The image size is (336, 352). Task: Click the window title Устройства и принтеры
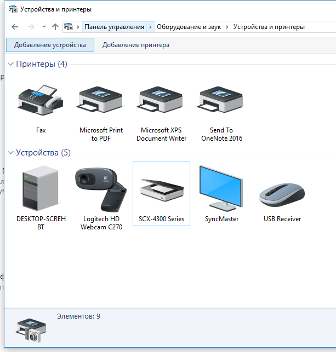coord(56,9)
